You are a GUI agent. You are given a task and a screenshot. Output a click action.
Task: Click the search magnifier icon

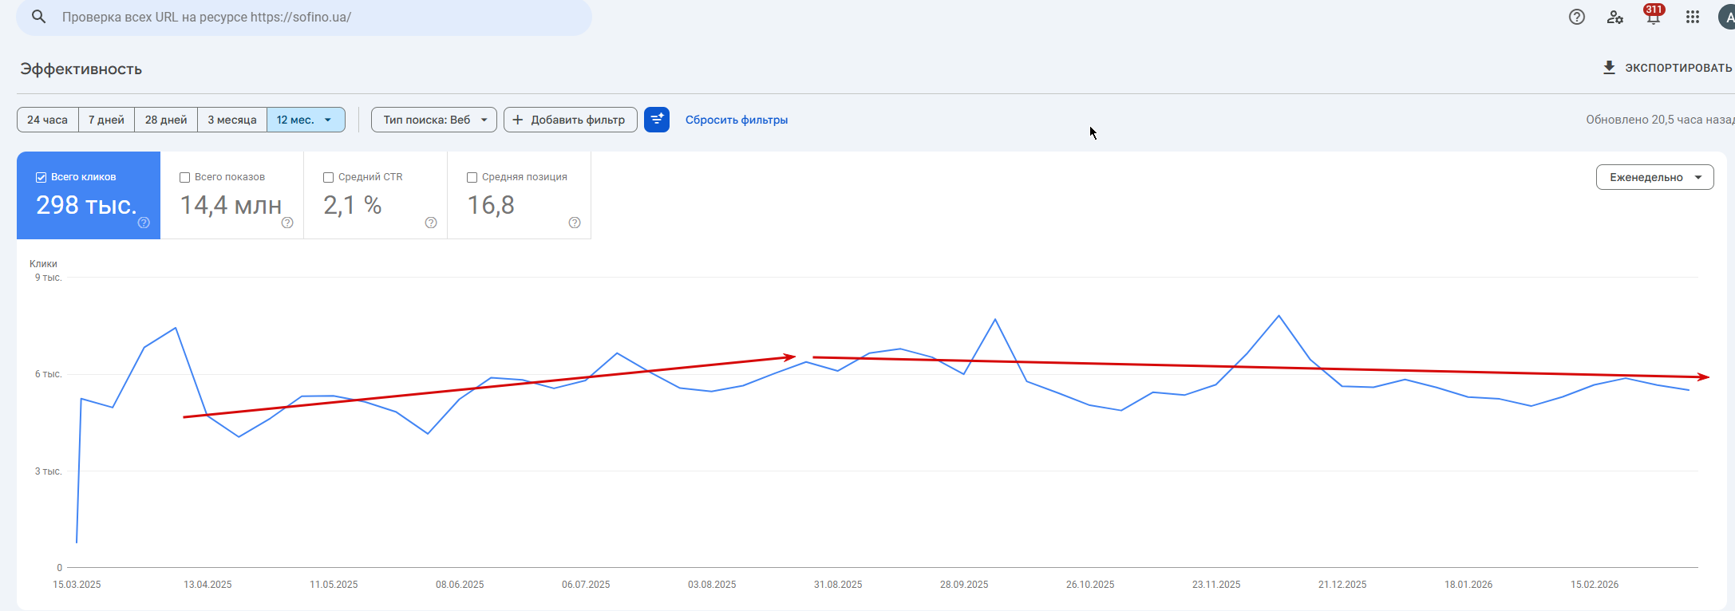(38, 17)
